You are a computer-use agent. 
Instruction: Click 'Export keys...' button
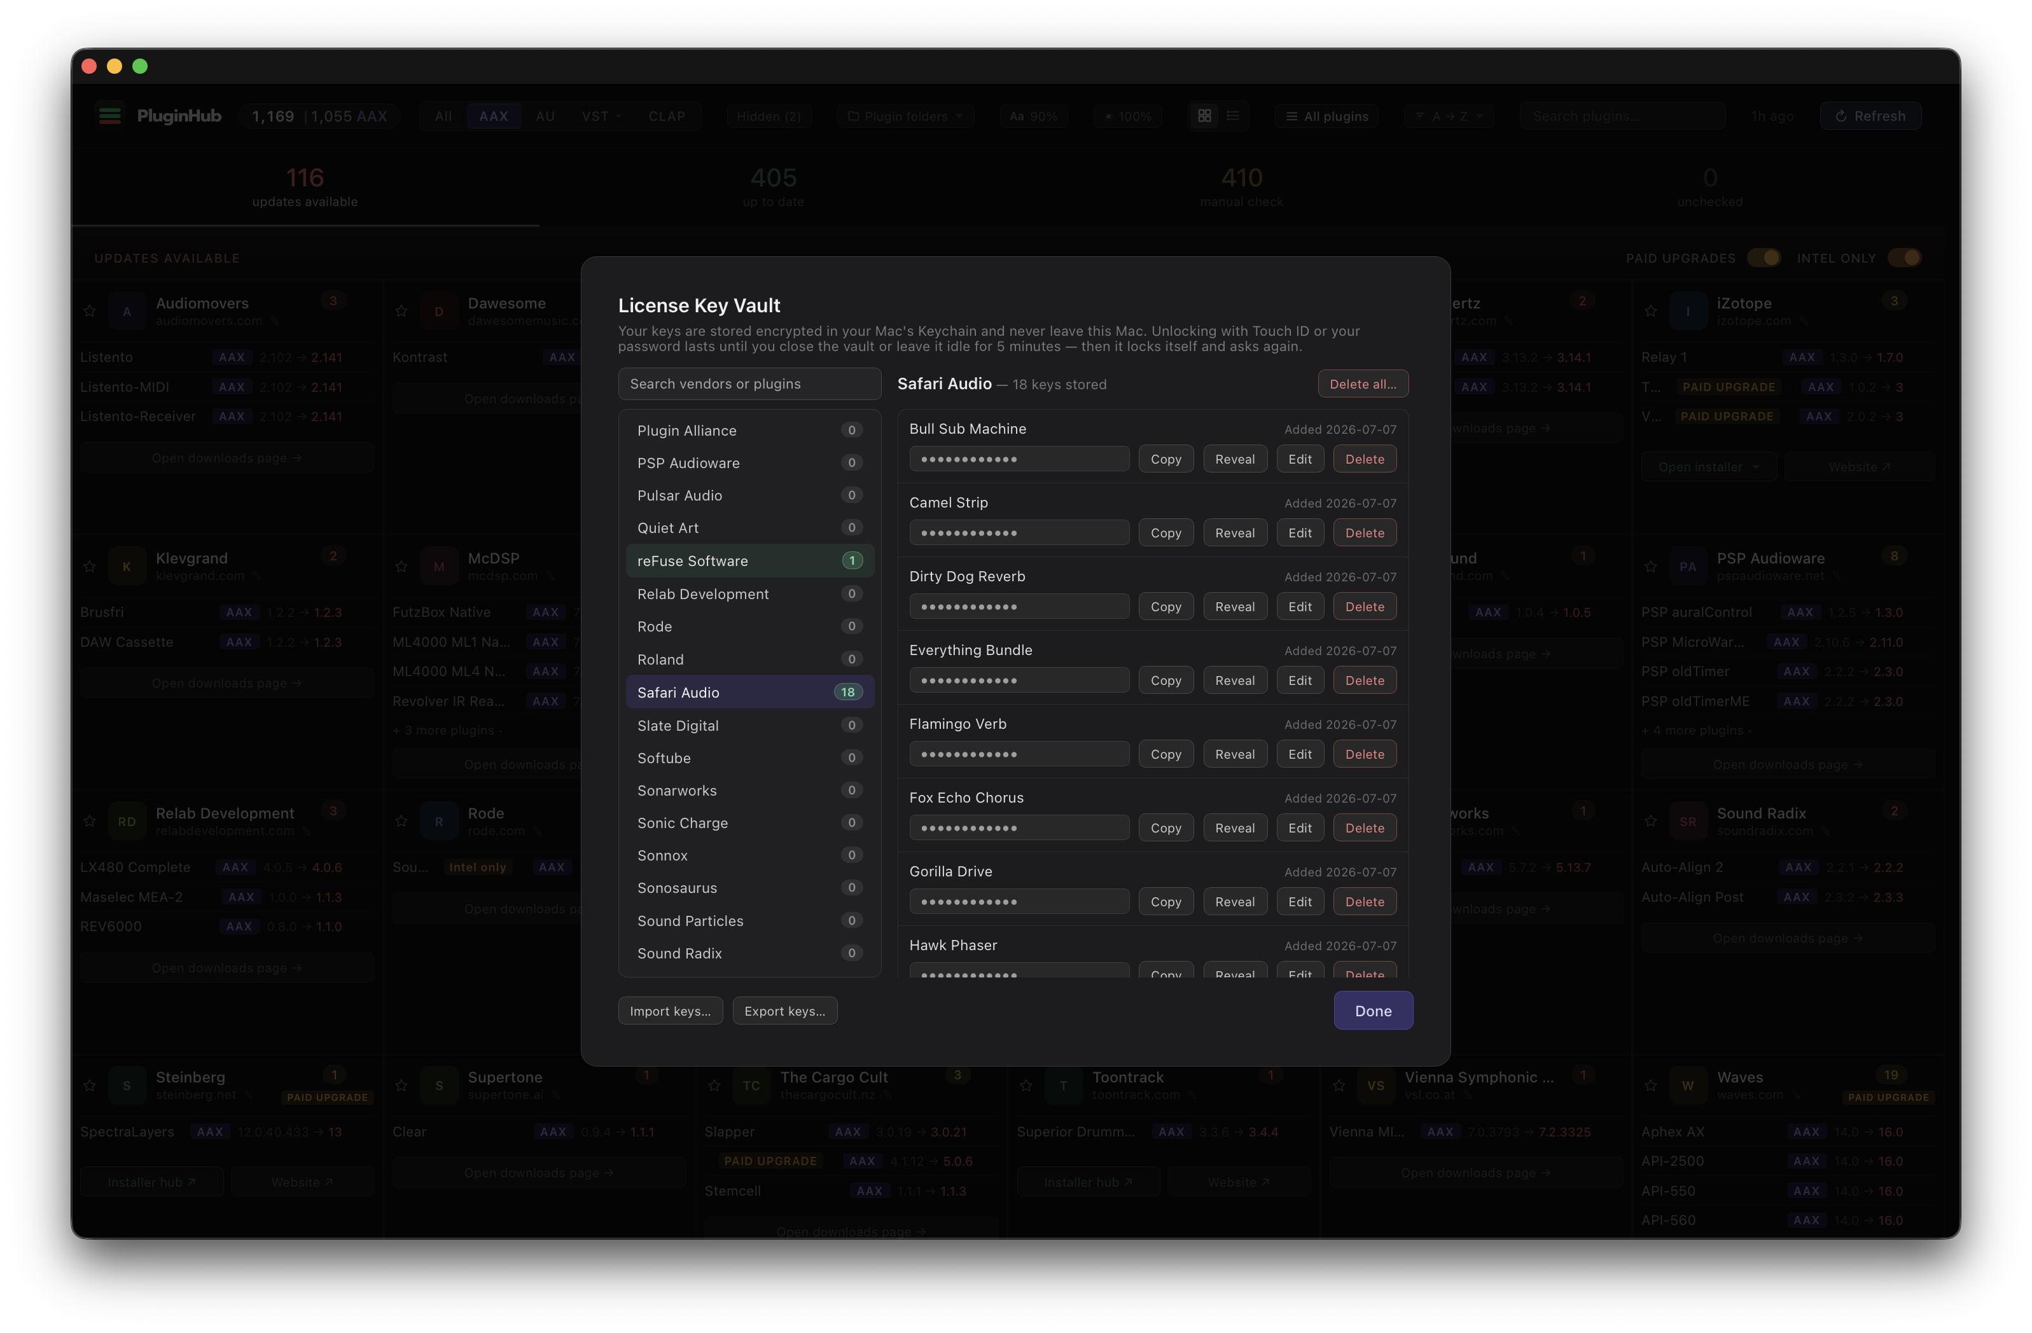pos(784,1011)
